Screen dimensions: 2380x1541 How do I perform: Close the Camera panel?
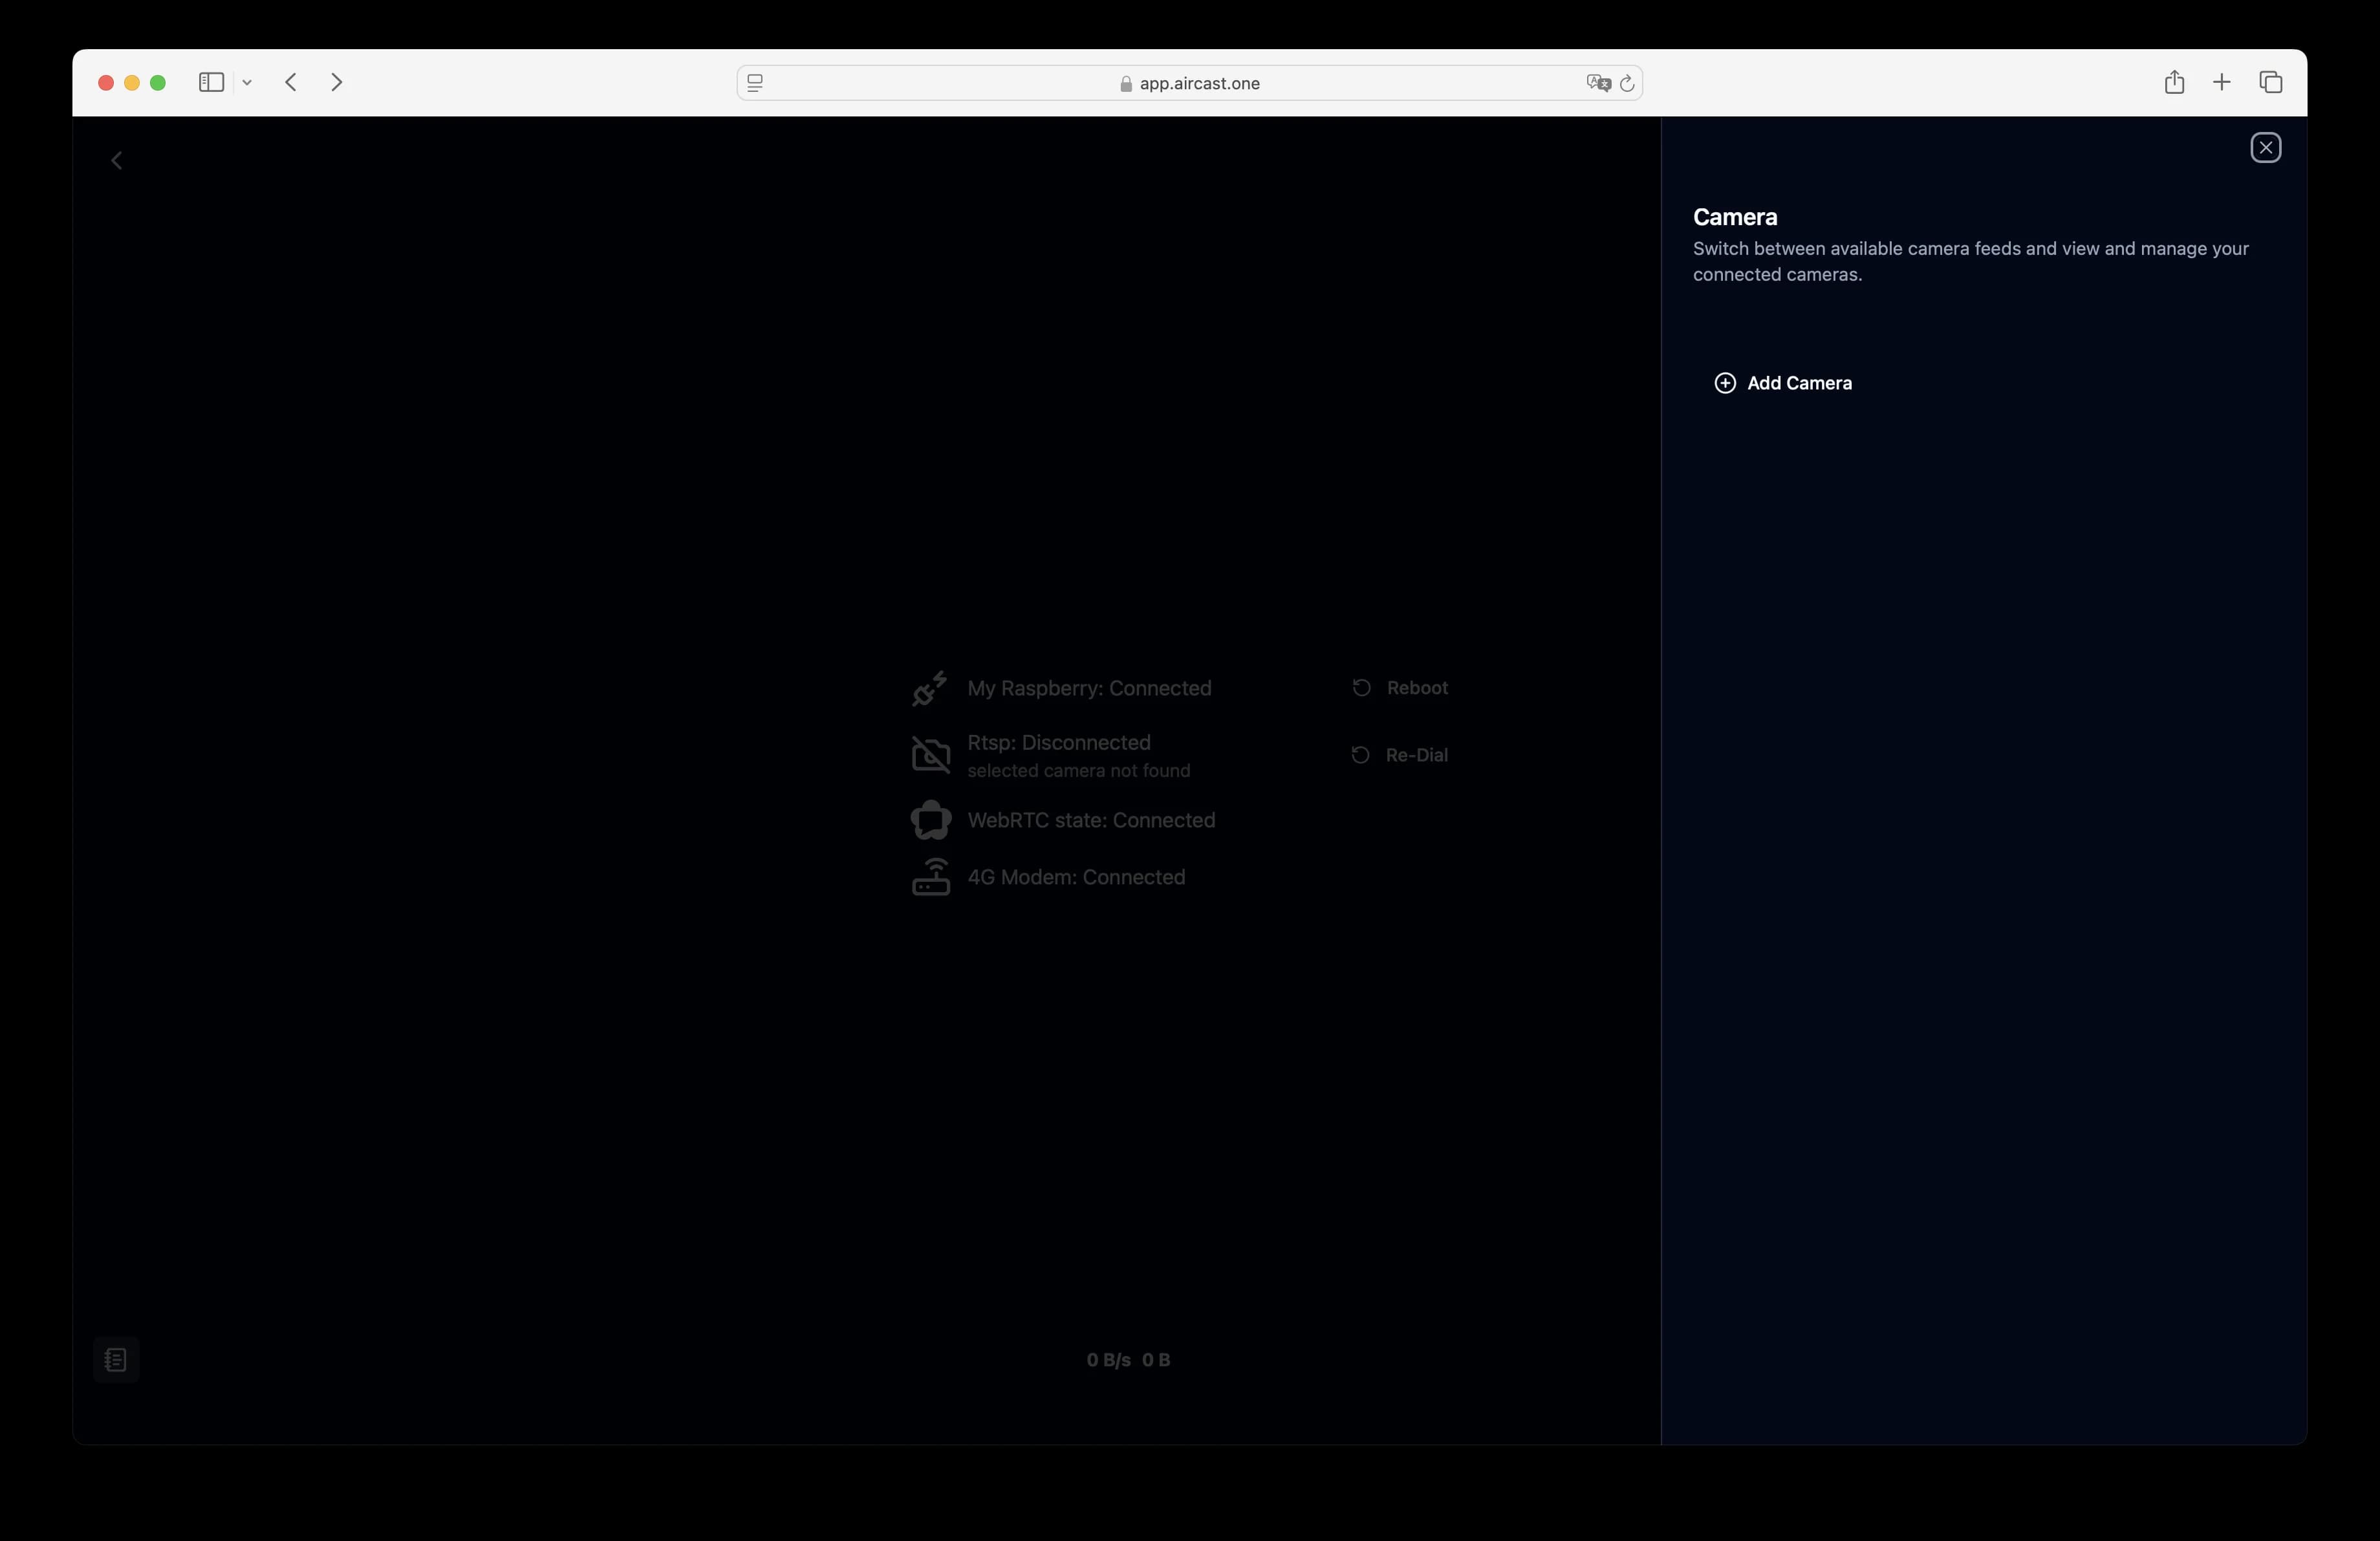pyautogui.click(x=2265, y=147)
